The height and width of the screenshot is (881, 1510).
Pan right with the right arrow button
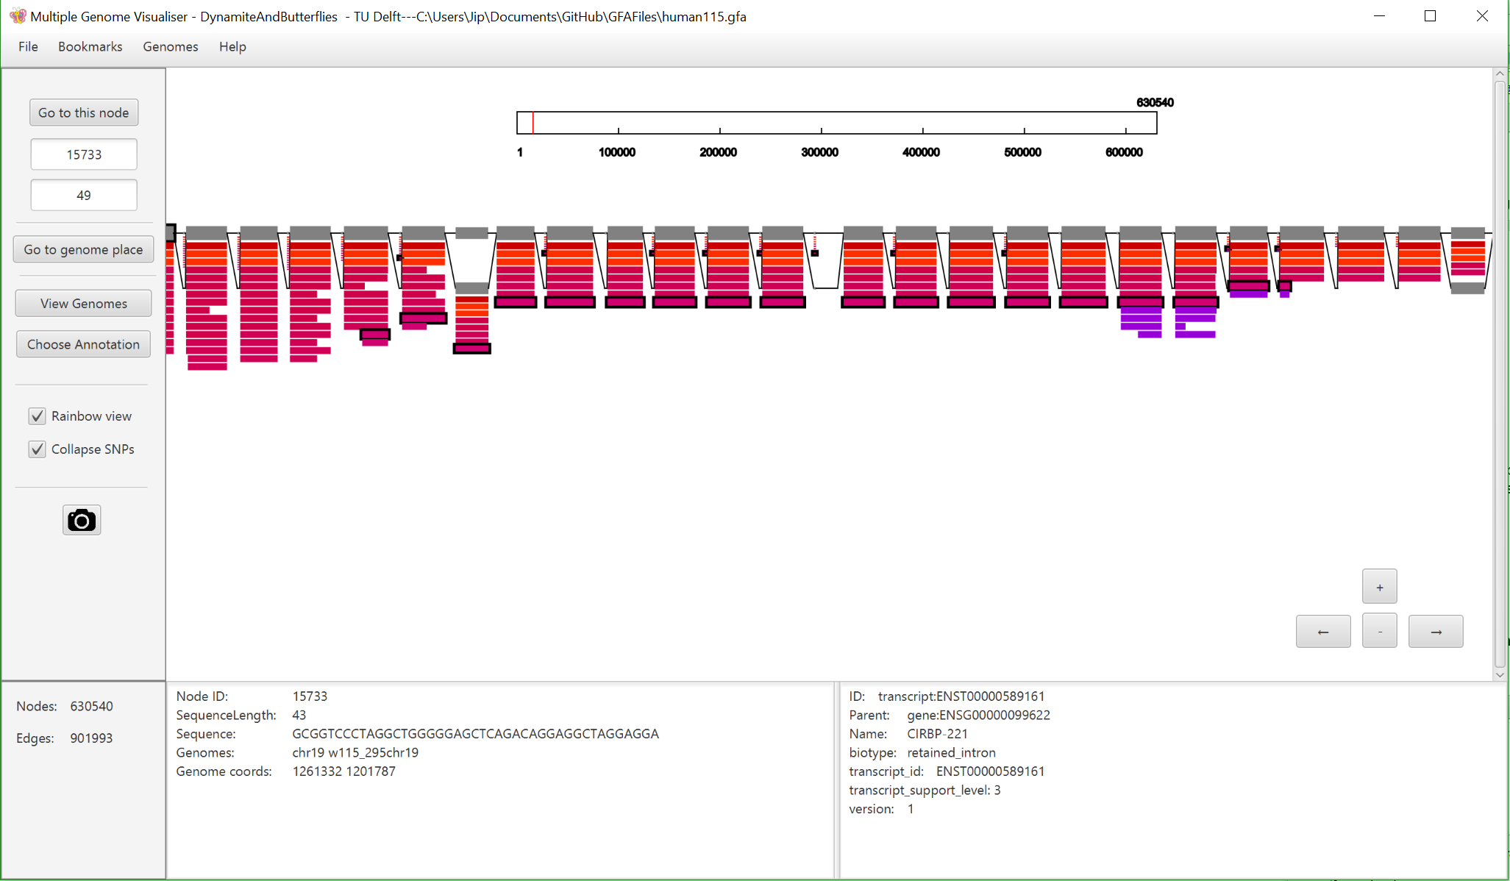[1435, 632]
